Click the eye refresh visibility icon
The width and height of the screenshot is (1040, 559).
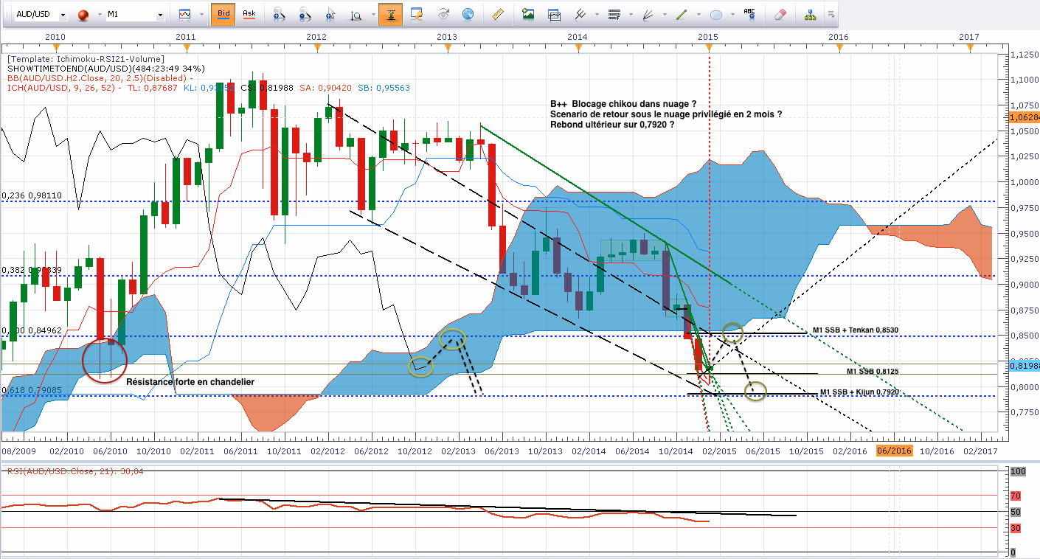(x=443, y=15)
